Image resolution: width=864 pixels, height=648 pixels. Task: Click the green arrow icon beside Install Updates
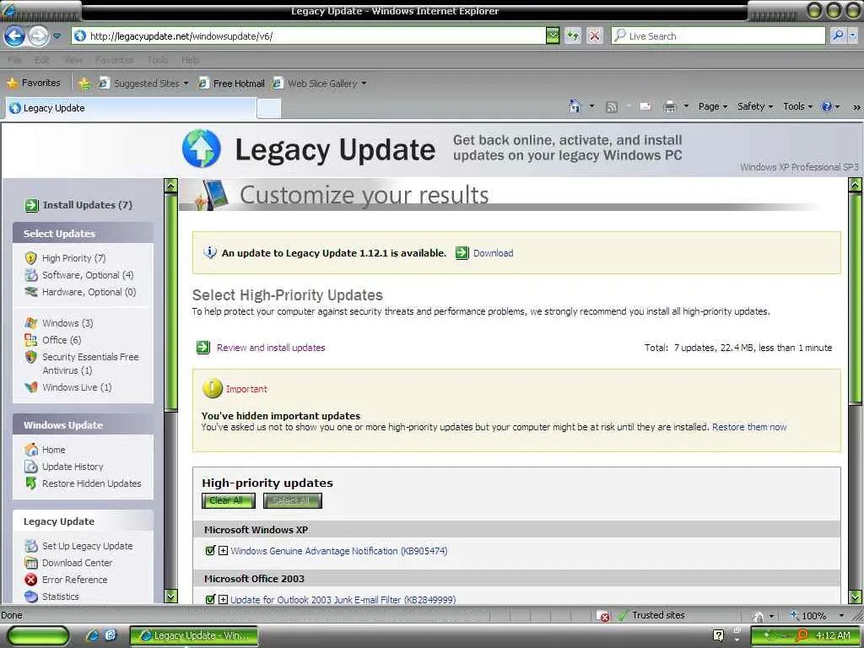[x=31, y=205]
